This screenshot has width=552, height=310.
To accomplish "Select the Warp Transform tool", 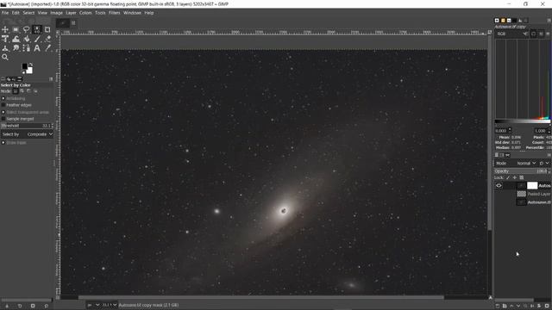I will click(16, 39).
